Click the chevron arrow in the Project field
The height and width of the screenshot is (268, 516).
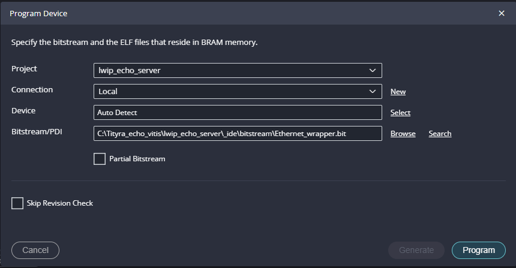point(373,71)
